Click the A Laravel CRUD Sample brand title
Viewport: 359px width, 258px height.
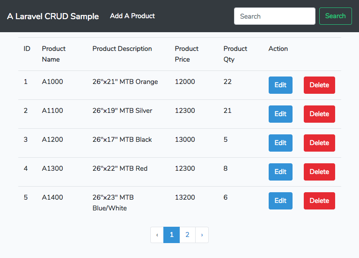click(53, 16)
